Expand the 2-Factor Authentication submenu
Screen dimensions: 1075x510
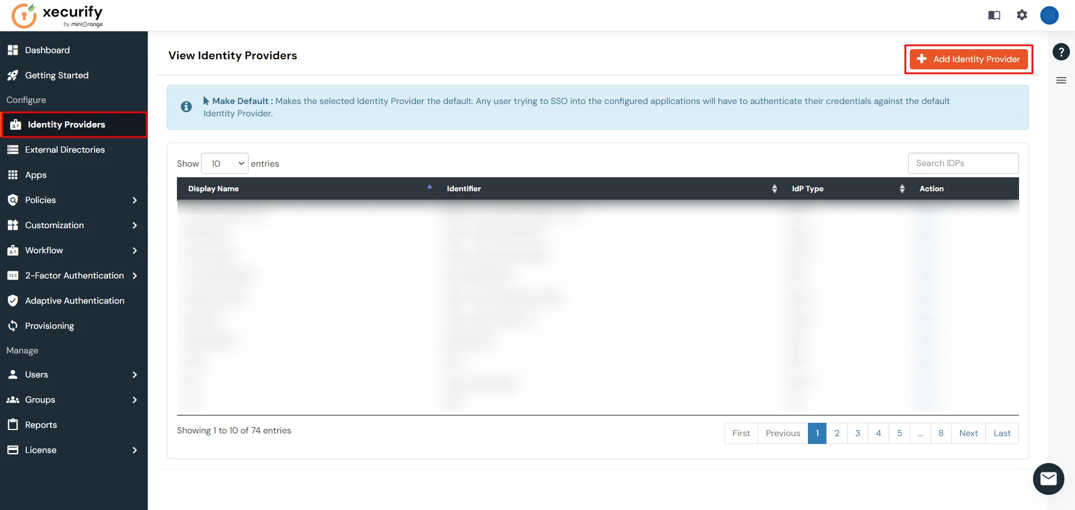135,275
